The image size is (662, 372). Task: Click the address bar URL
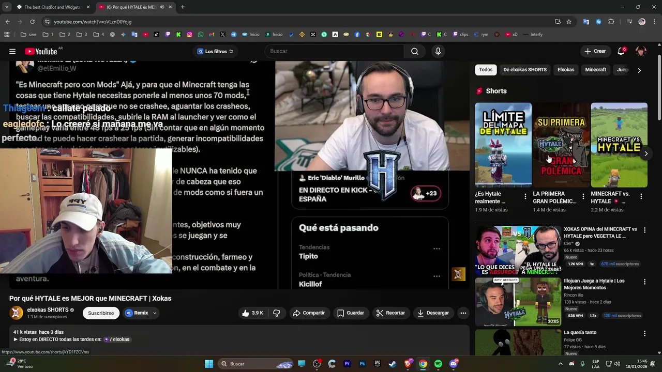coord(93,22)
